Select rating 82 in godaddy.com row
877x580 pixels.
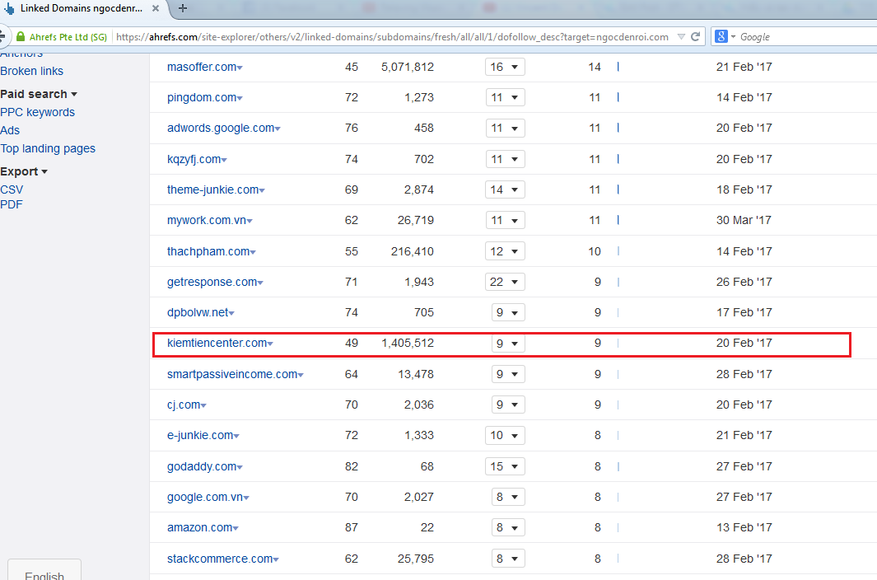(352, 466)
